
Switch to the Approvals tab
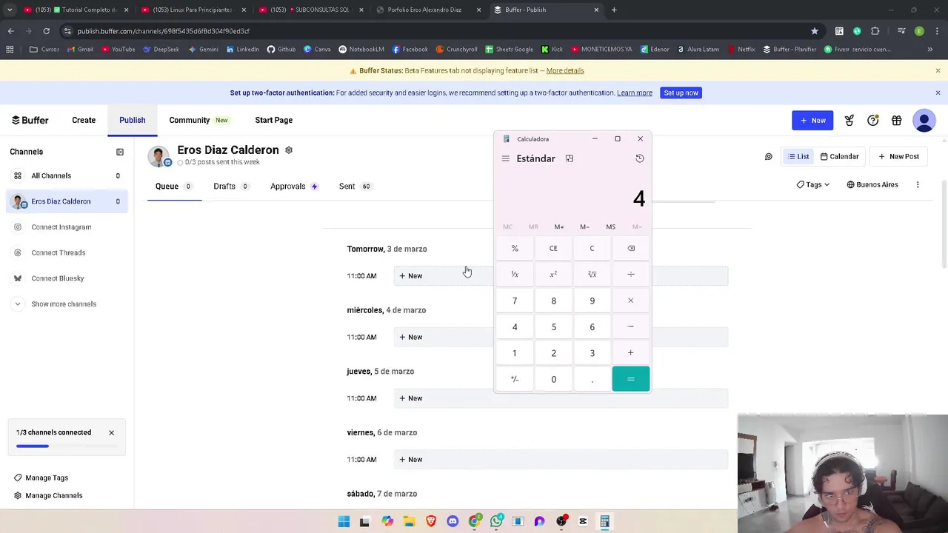[x=294, y=187]
